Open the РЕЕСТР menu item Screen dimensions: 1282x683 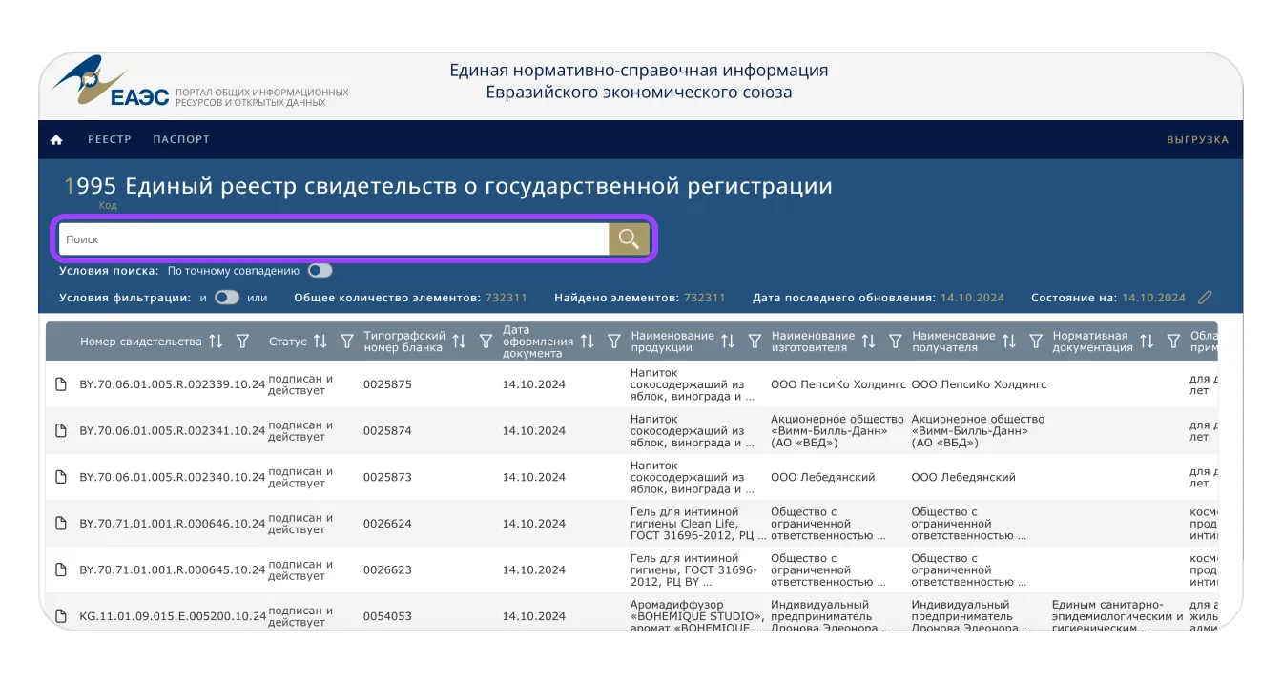pyautogui.click(x=110, y=139)
